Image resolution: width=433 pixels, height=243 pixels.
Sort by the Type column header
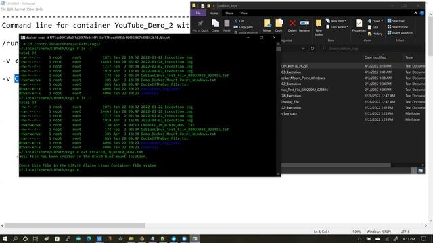pos(409,57)
